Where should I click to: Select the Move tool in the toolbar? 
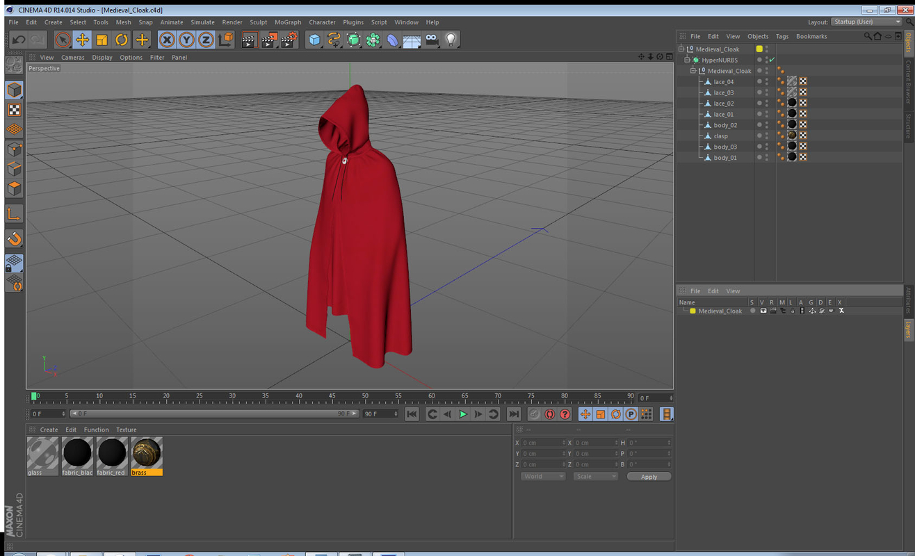click(82, 40)
